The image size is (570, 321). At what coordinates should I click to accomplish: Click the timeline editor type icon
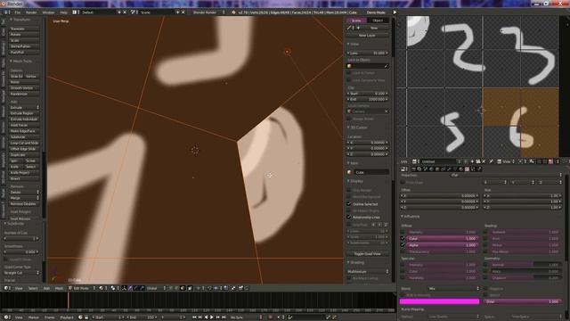(6, 317)
